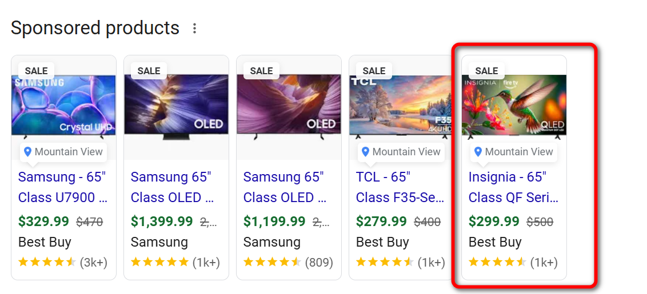Viewport: 647px width, 294px height.
Task: Click the Mountain View location pin on TCL
Action: pos(401,152)
